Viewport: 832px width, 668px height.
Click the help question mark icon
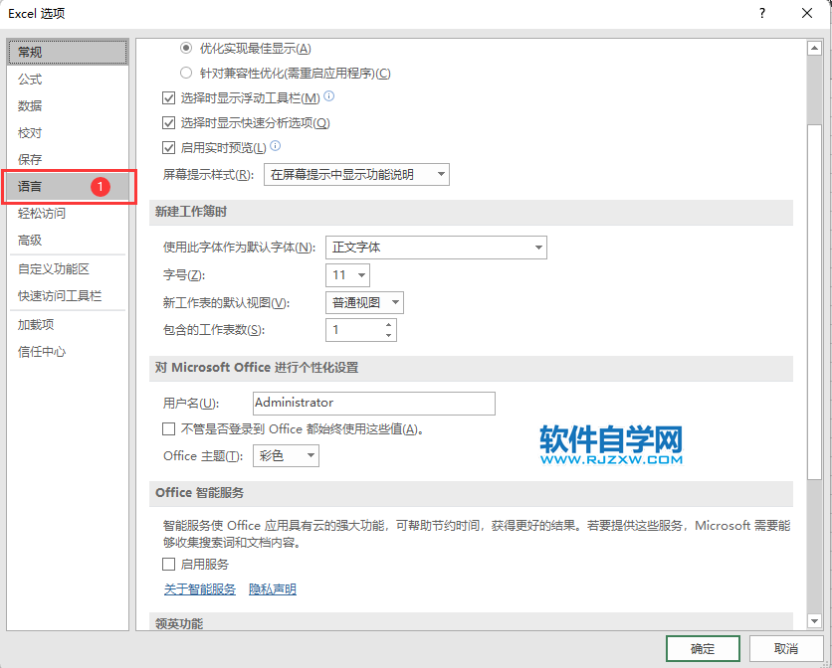[762, 13]
